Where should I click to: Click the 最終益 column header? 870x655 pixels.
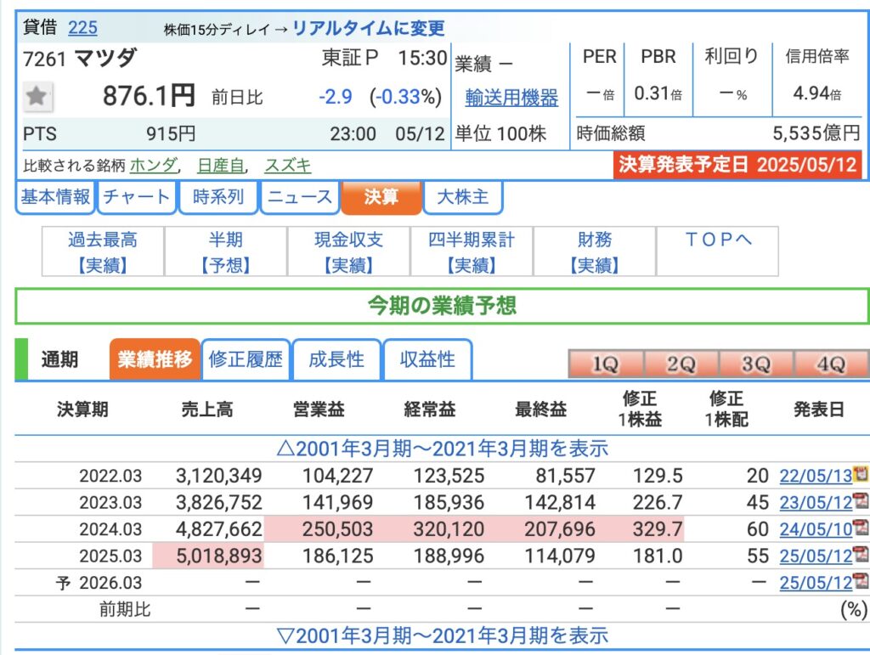click(x=541, y=409)
